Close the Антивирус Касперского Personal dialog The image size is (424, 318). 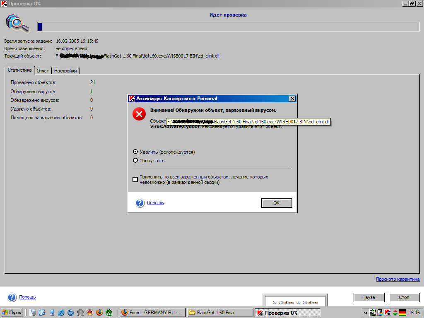tap(292, 99)
